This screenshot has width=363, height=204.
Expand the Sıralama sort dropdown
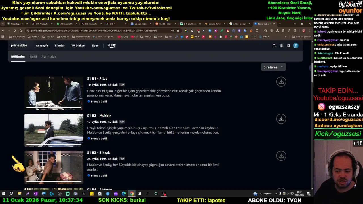(273, 67)
